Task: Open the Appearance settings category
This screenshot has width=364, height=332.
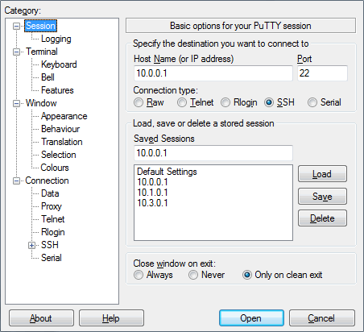Action: click(64, 116)
